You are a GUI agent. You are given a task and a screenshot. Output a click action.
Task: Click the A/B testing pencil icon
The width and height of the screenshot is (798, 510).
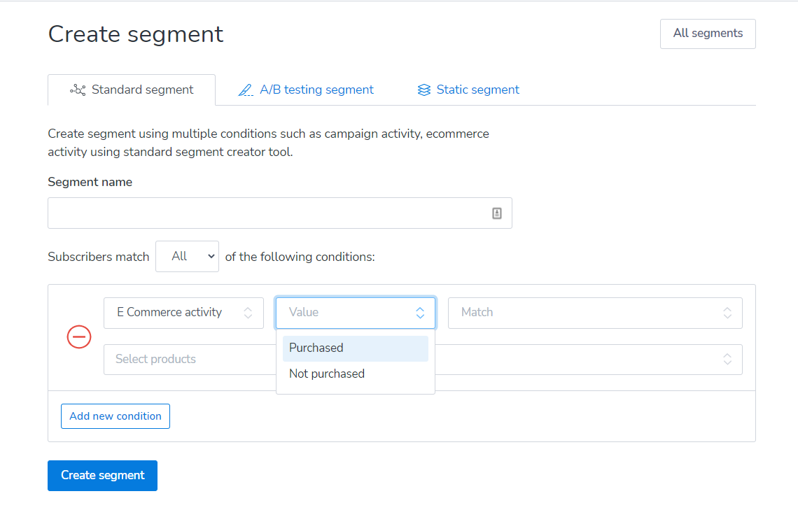coord(246,90)
